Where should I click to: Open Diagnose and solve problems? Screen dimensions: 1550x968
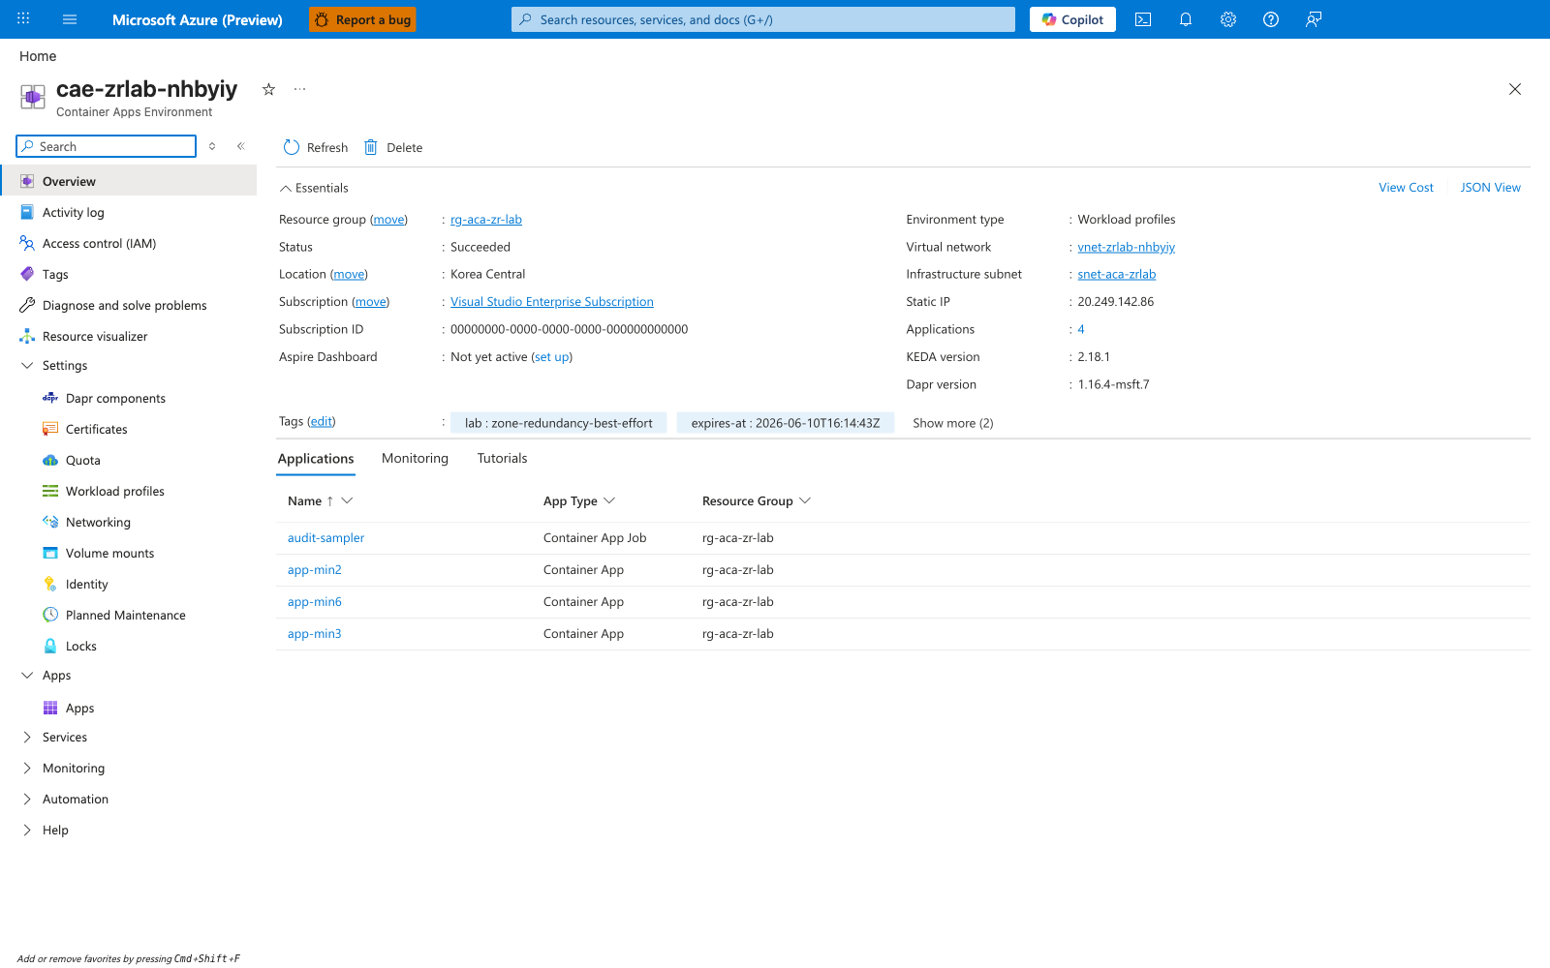point(124,306)
